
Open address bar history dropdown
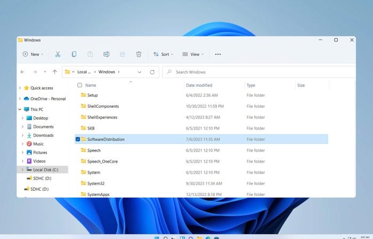coord(140,72)
